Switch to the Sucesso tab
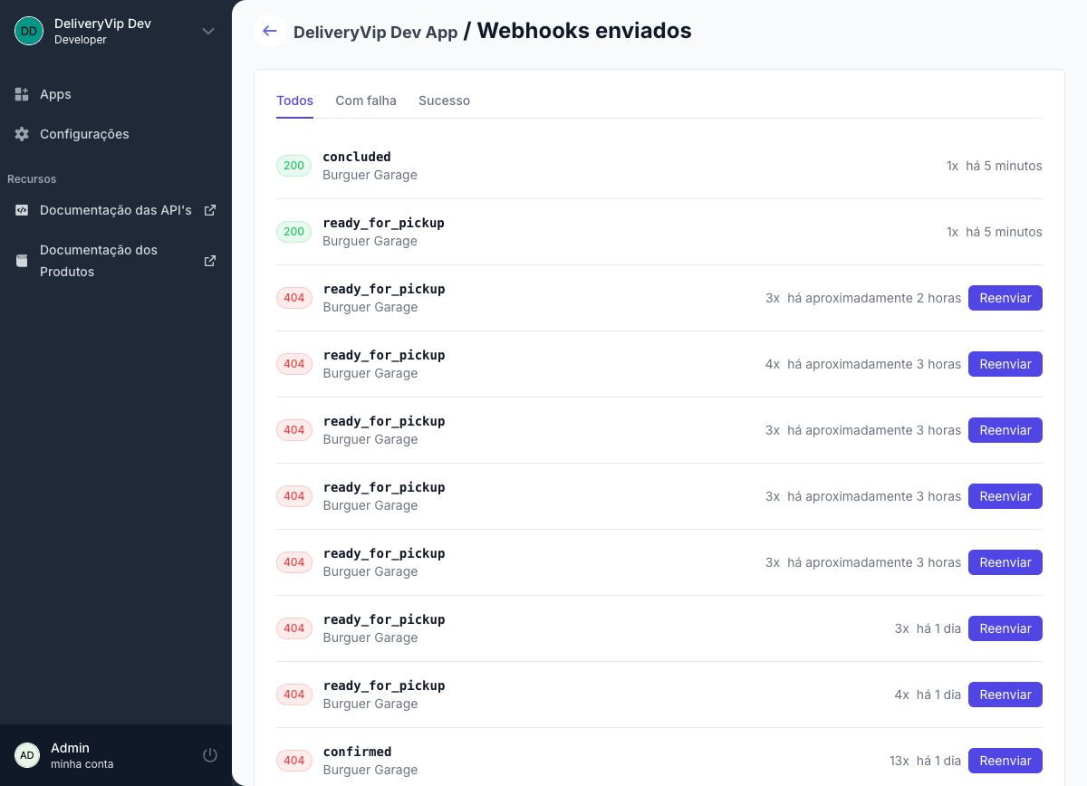 [444, 101]
